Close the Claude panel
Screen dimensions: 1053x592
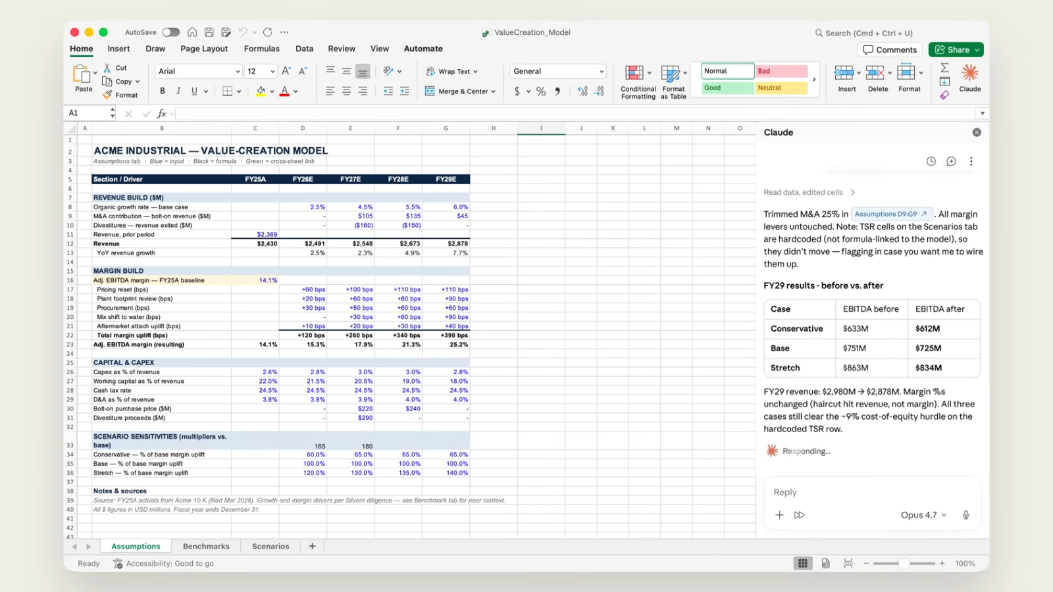(x=977, y=132)
